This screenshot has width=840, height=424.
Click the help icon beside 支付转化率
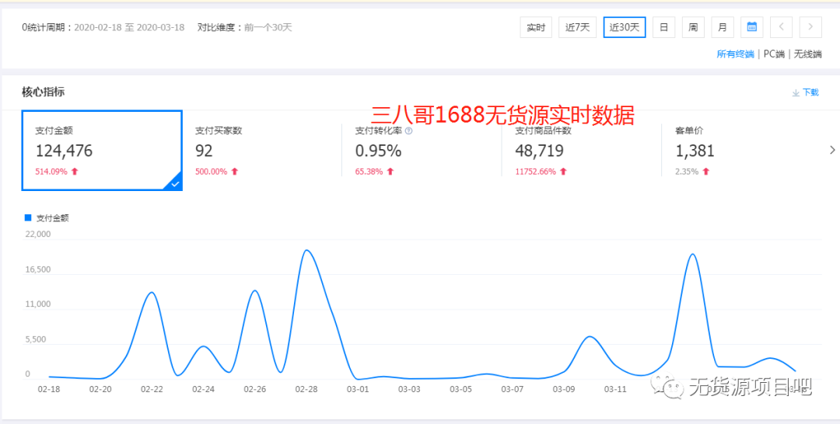coord(409,131)
